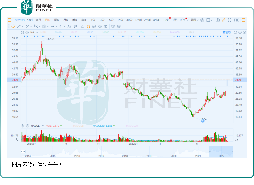Viewport: 254px width, 185px height.
Task: Select the range measurement tool
Action: (52, 26)
